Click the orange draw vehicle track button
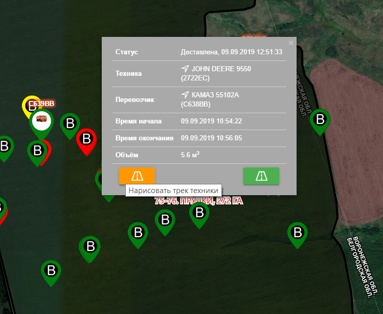Image resolution: width=383 pixels, height=314 pixels. pyautogui.click(x=137, y=176)
